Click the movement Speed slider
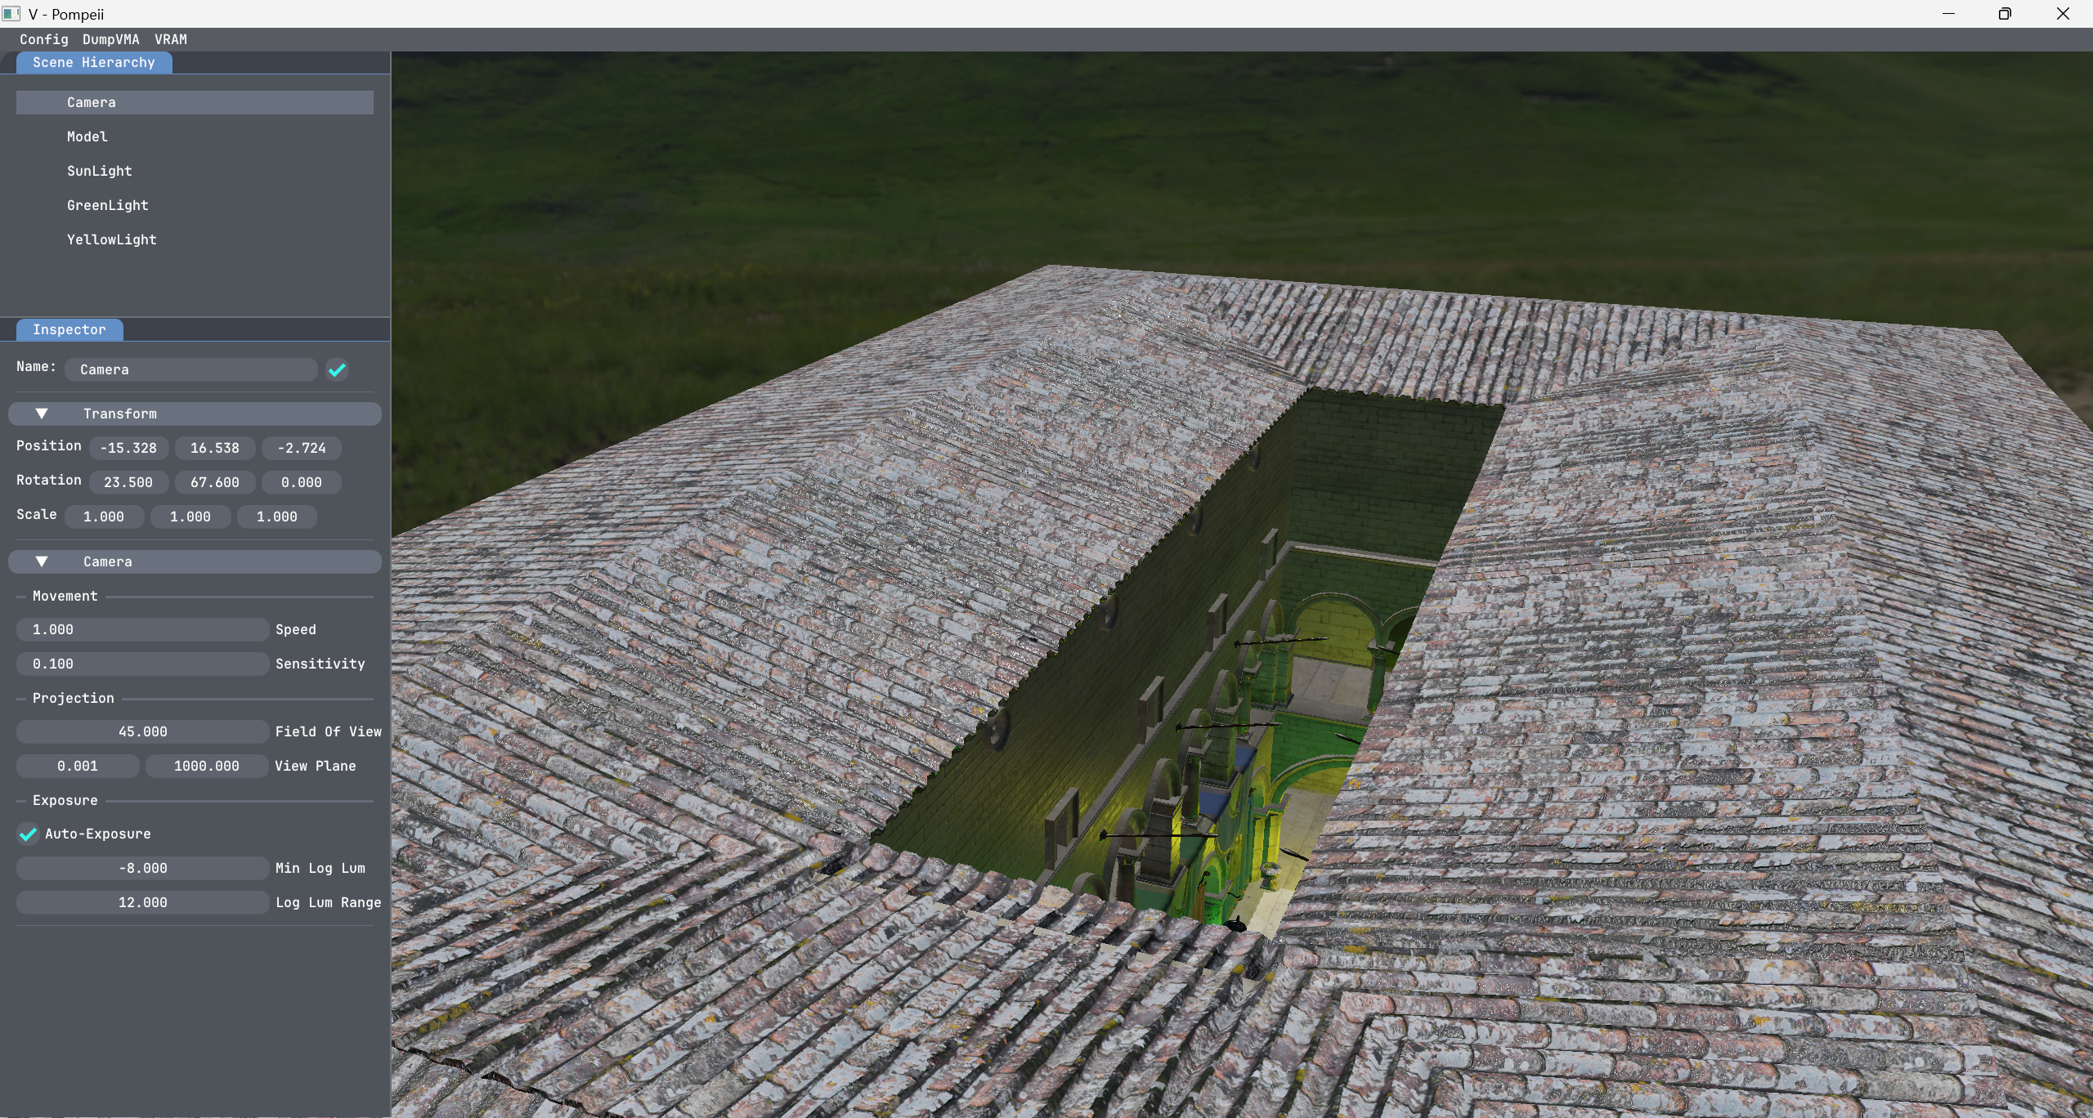This screenshot has height=1118, width=2093. [x=142, y=630]
